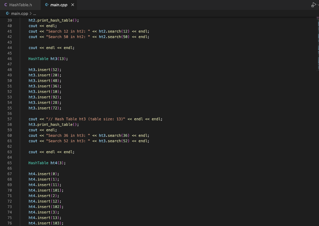Screen dimensions: 319x226
Task: Click line number 46 in the gutter
Action: pos(10,59)
